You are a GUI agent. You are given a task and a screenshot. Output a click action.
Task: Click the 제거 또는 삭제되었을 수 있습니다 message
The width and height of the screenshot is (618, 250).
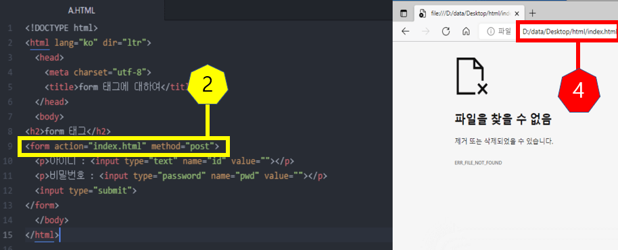[x=504, y=142]
